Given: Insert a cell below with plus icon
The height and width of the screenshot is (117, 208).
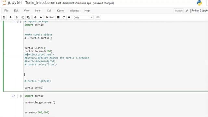Looking at the screenshot, I should tap(10, 17).
